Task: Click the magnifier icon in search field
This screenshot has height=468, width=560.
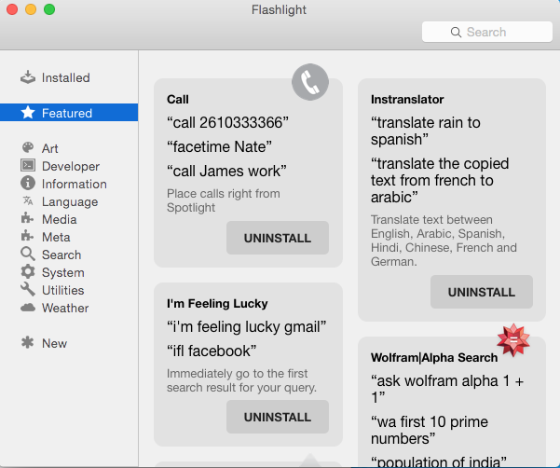Action: 456,32
